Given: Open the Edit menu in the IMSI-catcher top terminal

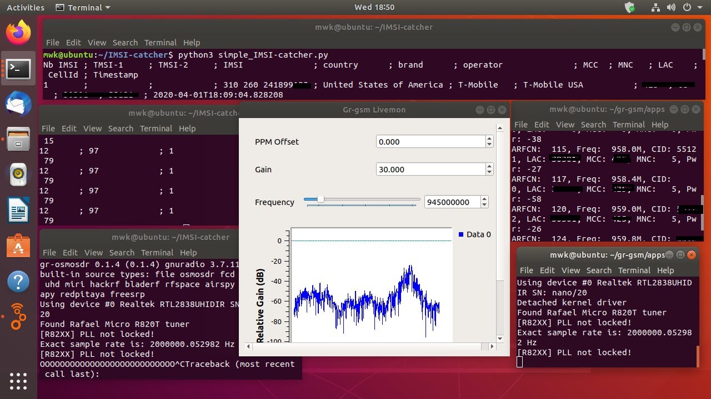Looking at the screenshot, I should 73,43.
